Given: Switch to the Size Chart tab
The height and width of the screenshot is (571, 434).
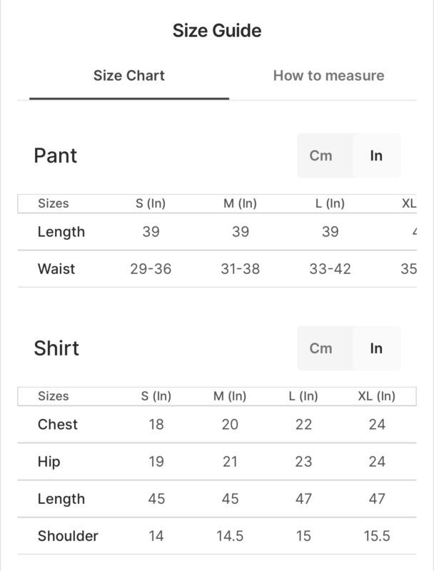Looking at the screenshot, I should [x=128, y=76].
